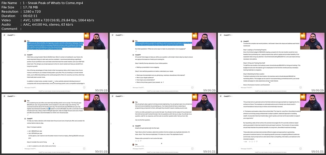The width and height of the screenshot is (326, 155).
Task: Click the 'Comment' label in the metadata
Action: (9, 29)
